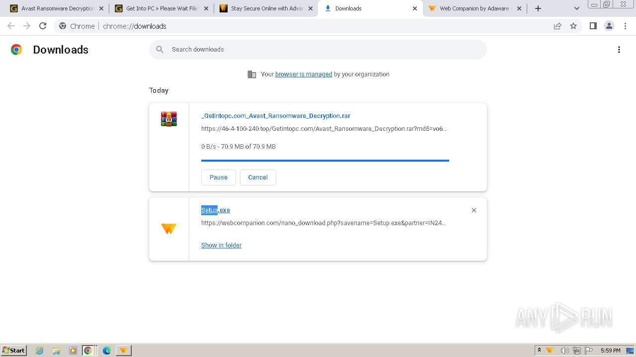Click the browser forward arrow
Image resolution: width=636 pixels, height=357 pixels.
[27, 26]
